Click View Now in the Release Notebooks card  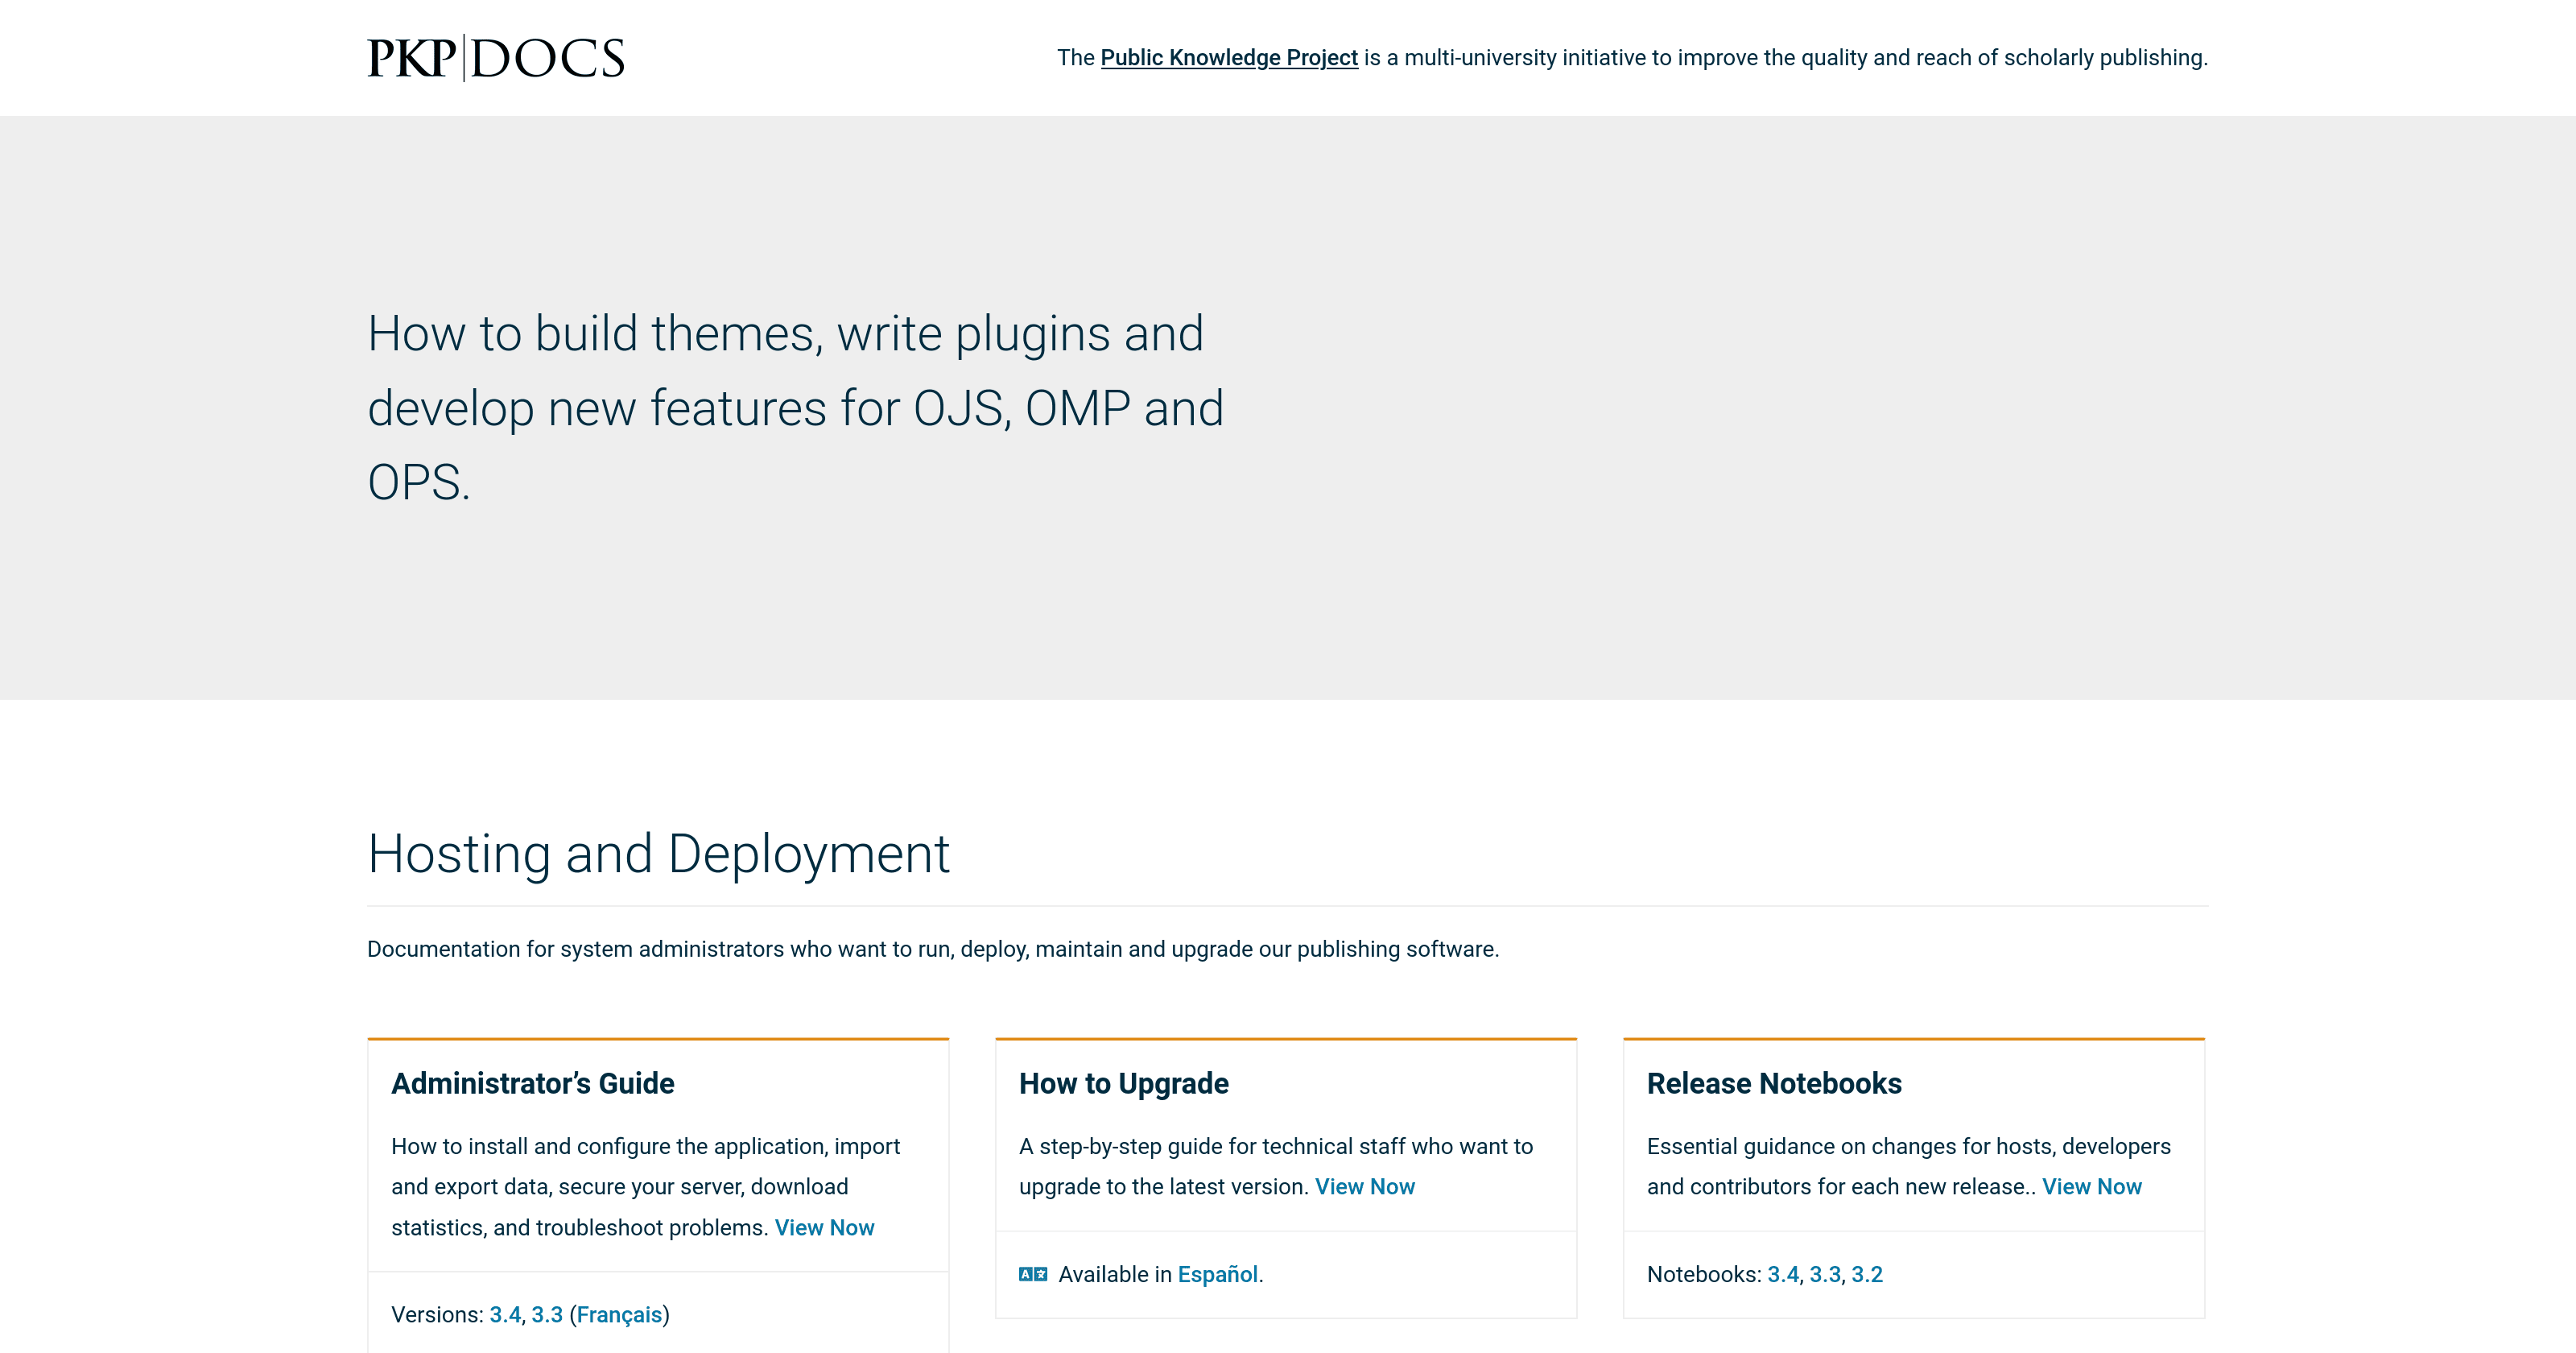pos(2092,1187)
